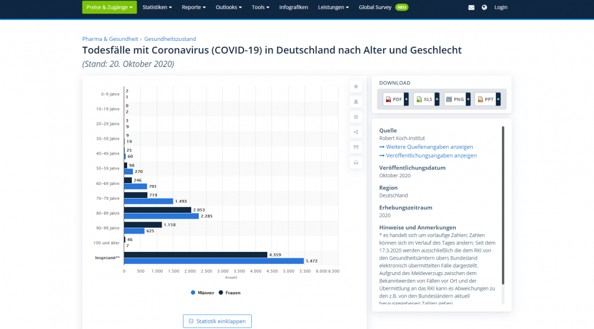Open the Preise & Zugänge dropdown
The image size is (594, 329).
(109, 7)
